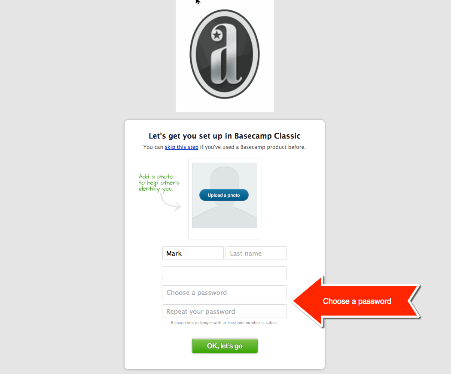451x374 pixels.
Task: Click the oval "a" company logo
Action: click(225, 54)
